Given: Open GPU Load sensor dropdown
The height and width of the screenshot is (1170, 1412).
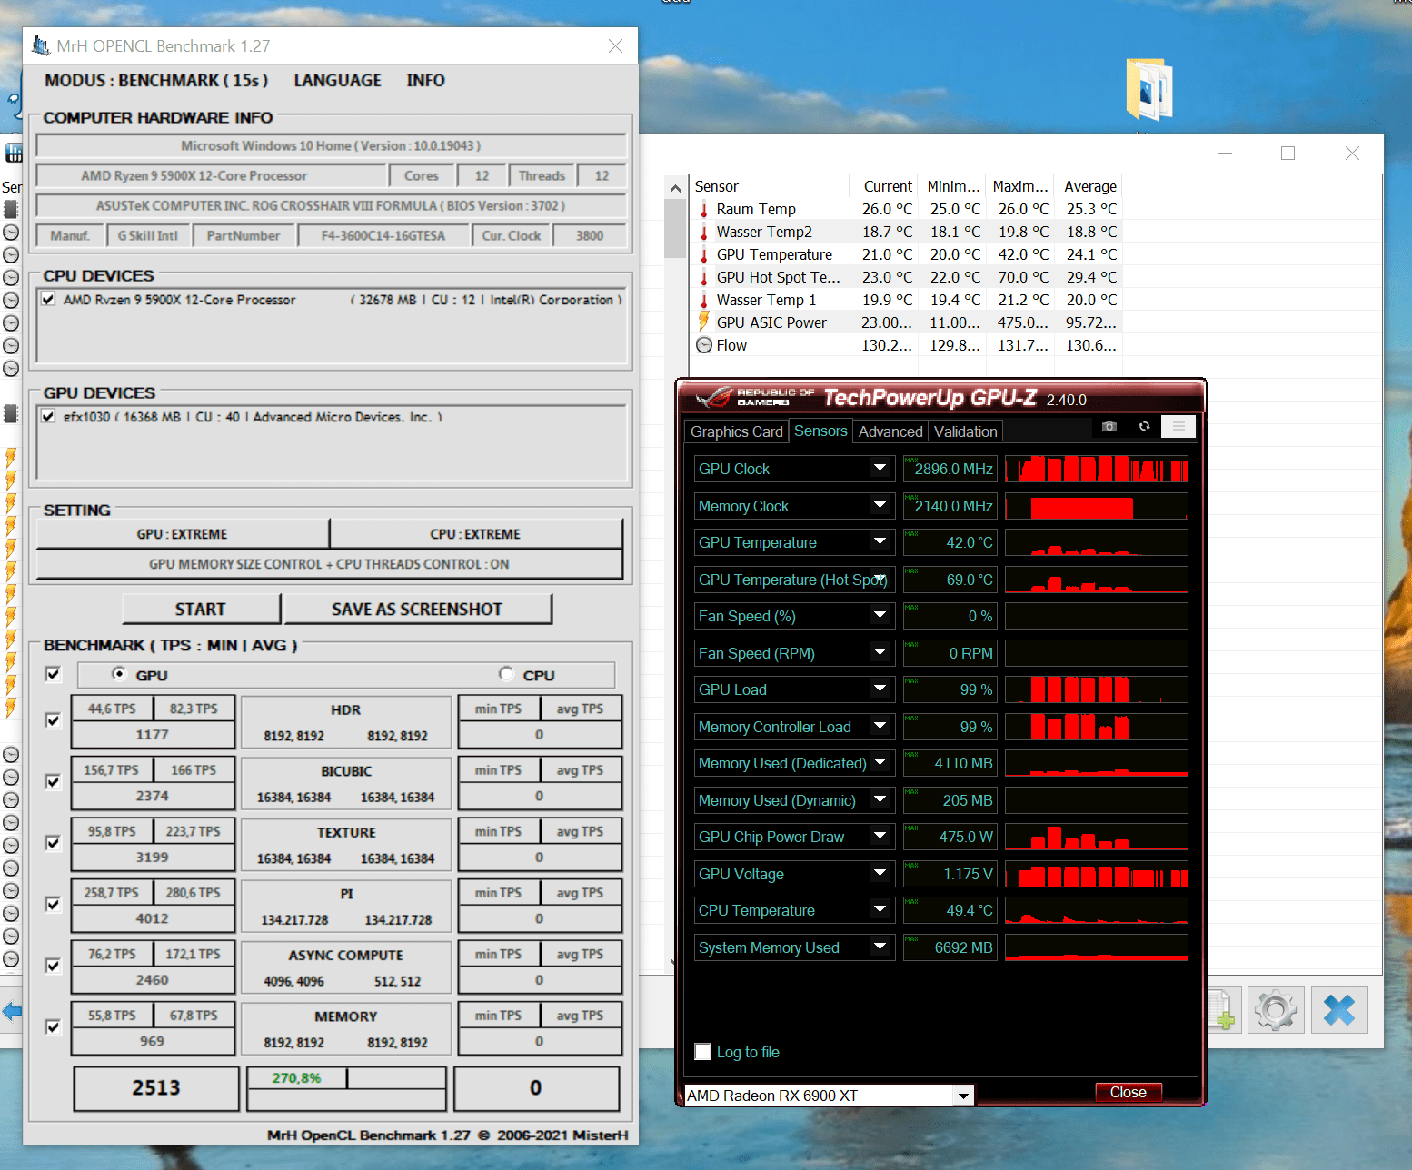Looking at the screenshot, I should tap(880, 689).
